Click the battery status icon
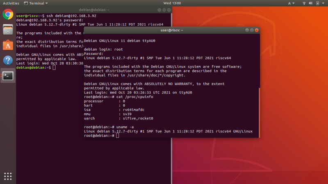Screen dimensions: 328x184 [x=317, y=3]
